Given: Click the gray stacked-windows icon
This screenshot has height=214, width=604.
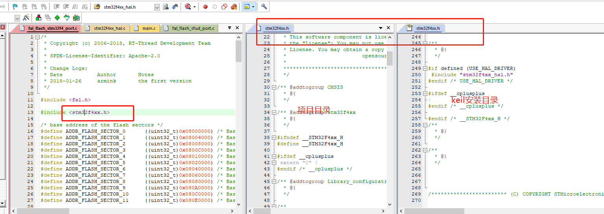Looking at the screenshot, I should 48,18.
